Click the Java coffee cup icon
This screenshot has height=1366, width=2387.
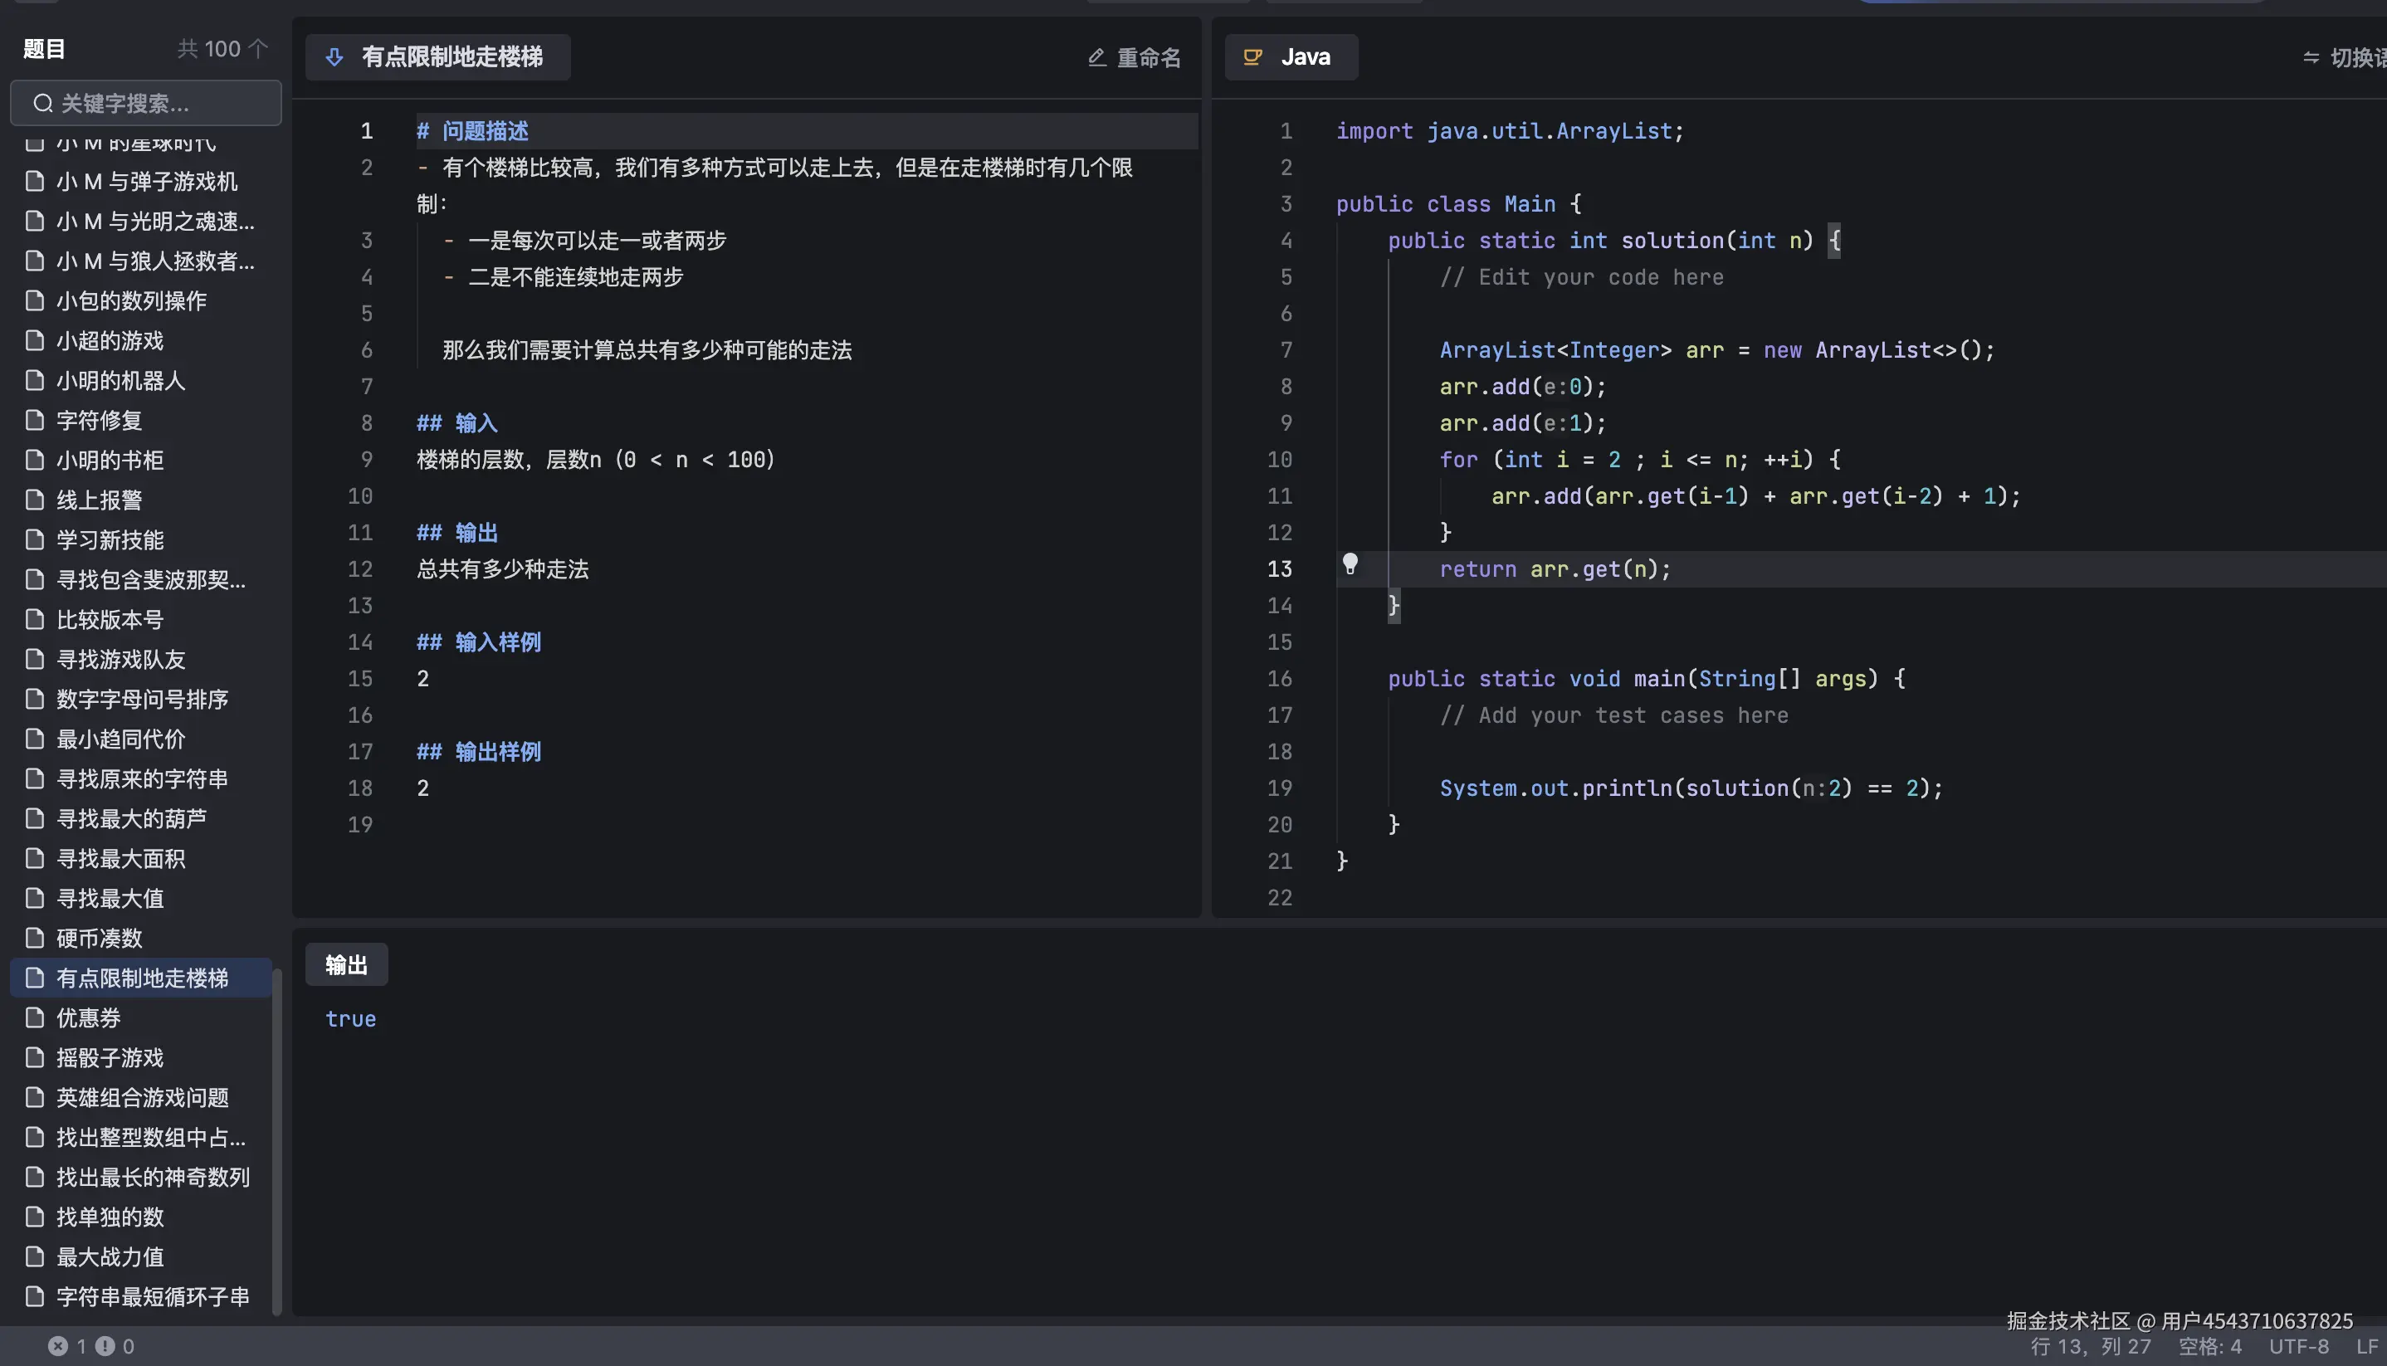[x=1252, y=56]
